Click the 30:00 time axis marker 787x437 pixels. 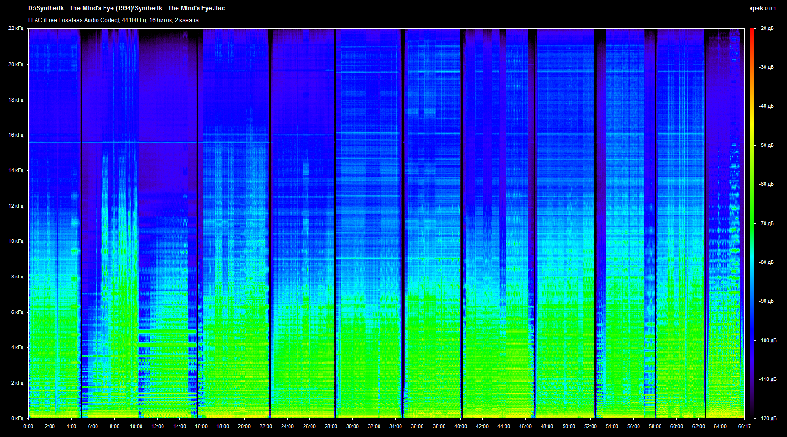[352, 426]
